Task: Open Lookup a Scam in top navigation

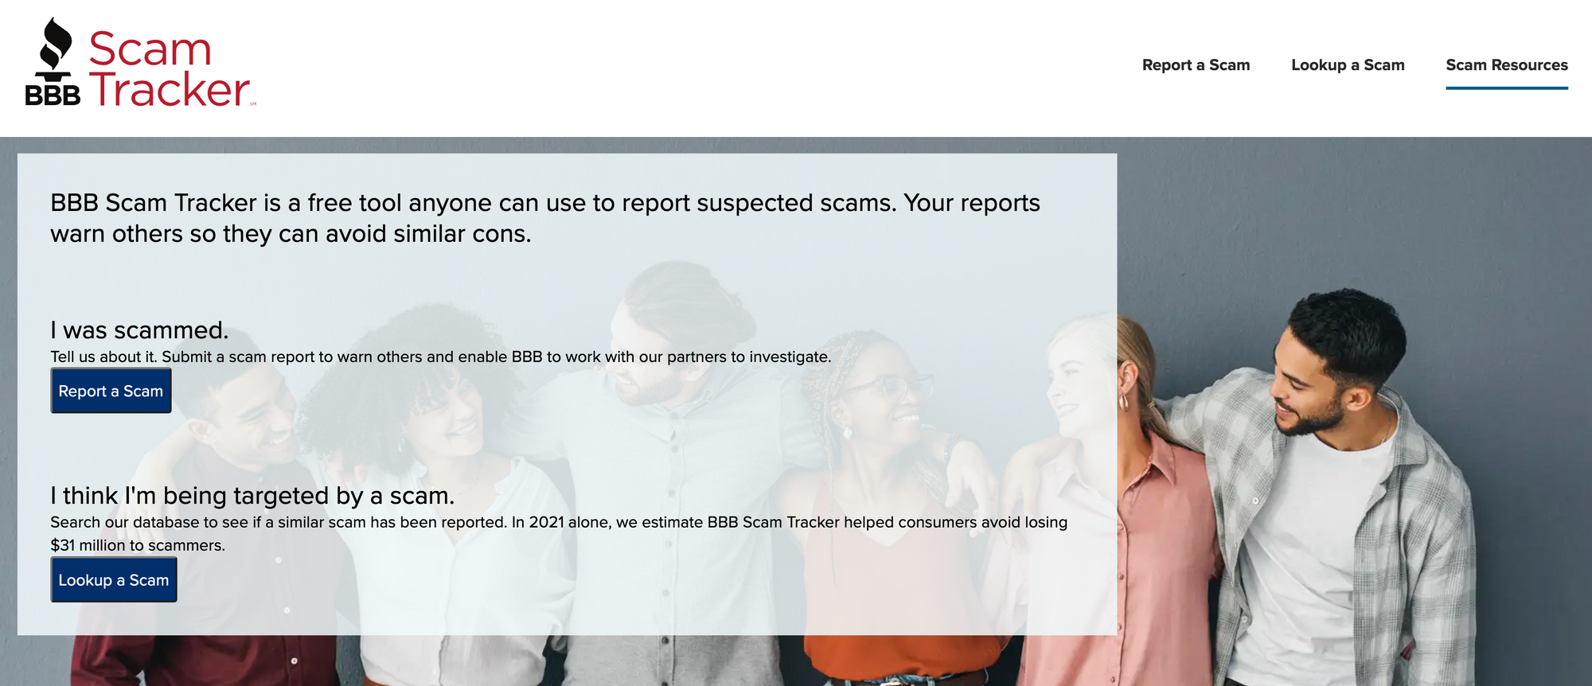Action: pyautogui.click(x=1348, y=65)
